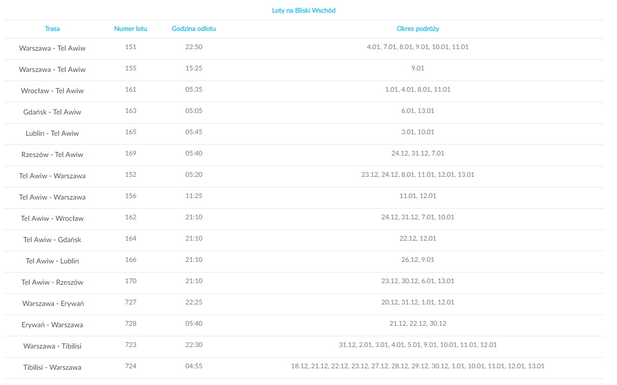Click departure time 22:30
The image size is (617, 385).
pos(194,345)
